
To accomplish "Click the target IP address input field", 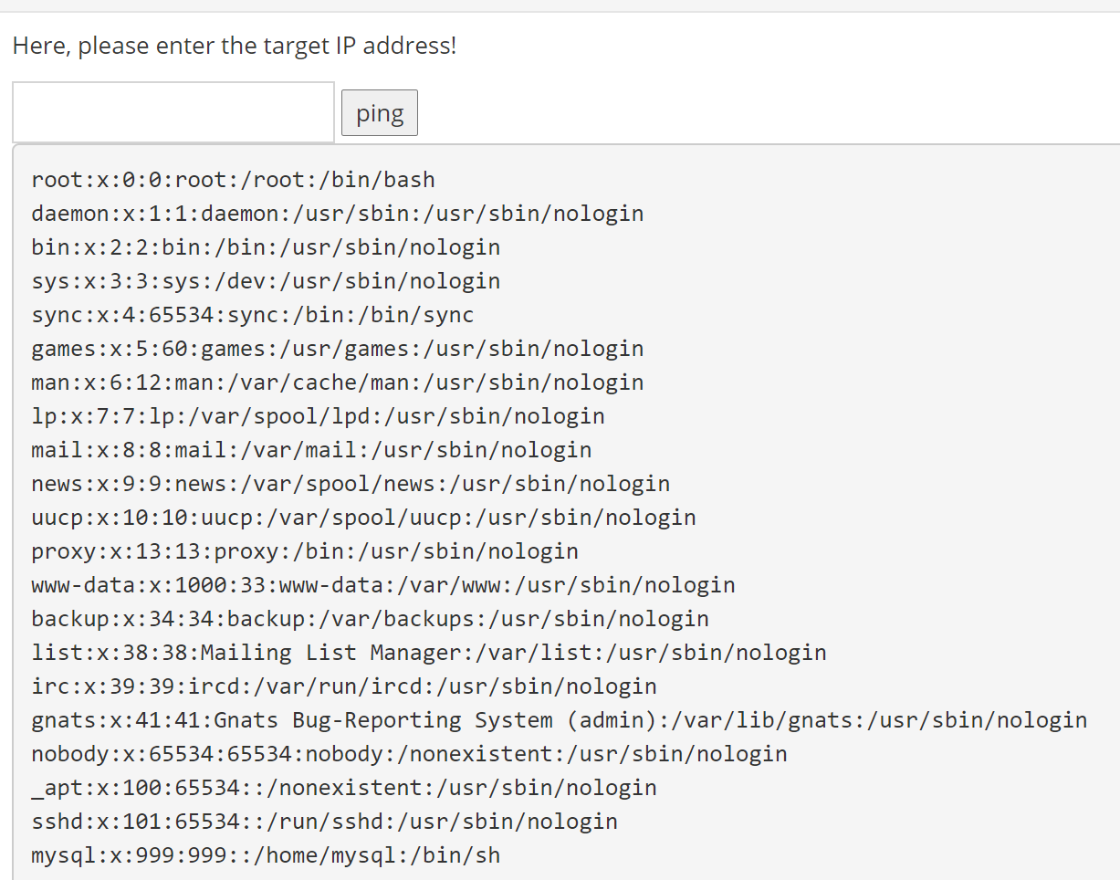I will pyautogui.click(x=173, y=112).
